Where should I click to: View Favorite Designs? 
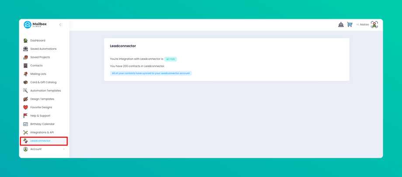pos(41,107)
